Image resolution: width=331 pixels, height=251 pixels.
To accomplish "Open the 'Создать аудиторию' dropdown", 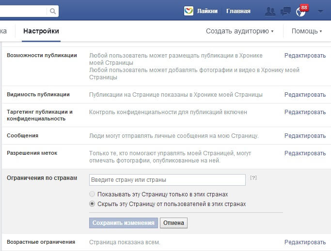I will (x=239, y=31).
